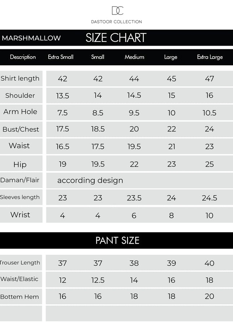This screenshot has width=233, height=327.
Task: Select the Extra Small column header
Action: pos(61,57)
